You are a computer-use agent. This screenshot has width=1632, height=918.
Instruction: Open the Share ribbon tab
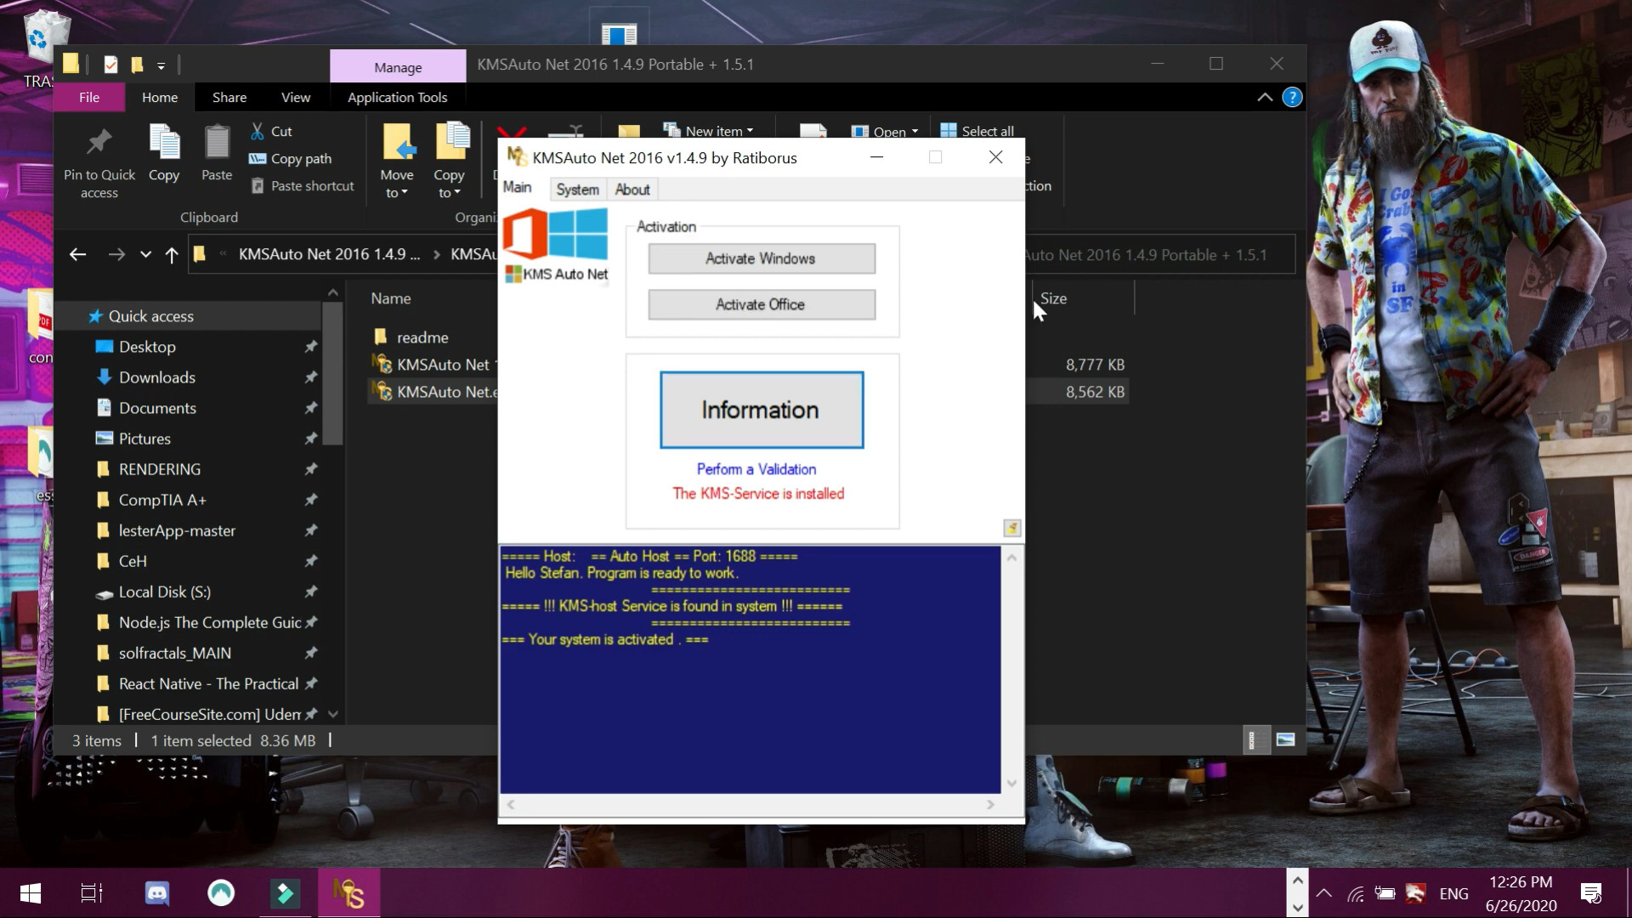click(x=229, y=97)
